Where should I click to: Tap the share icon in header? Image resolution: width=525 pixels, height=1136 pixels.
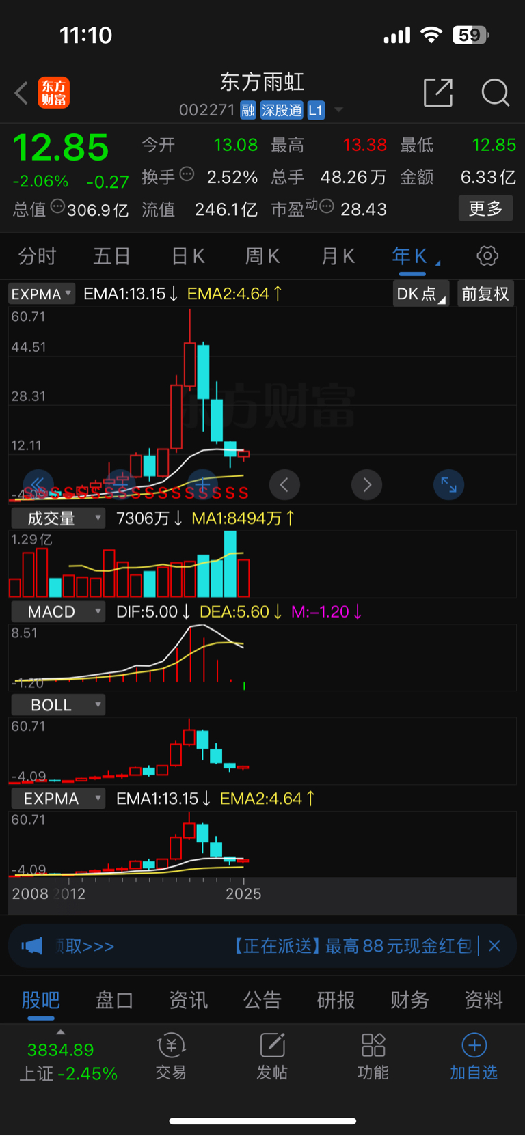click(x=438, y=92)
